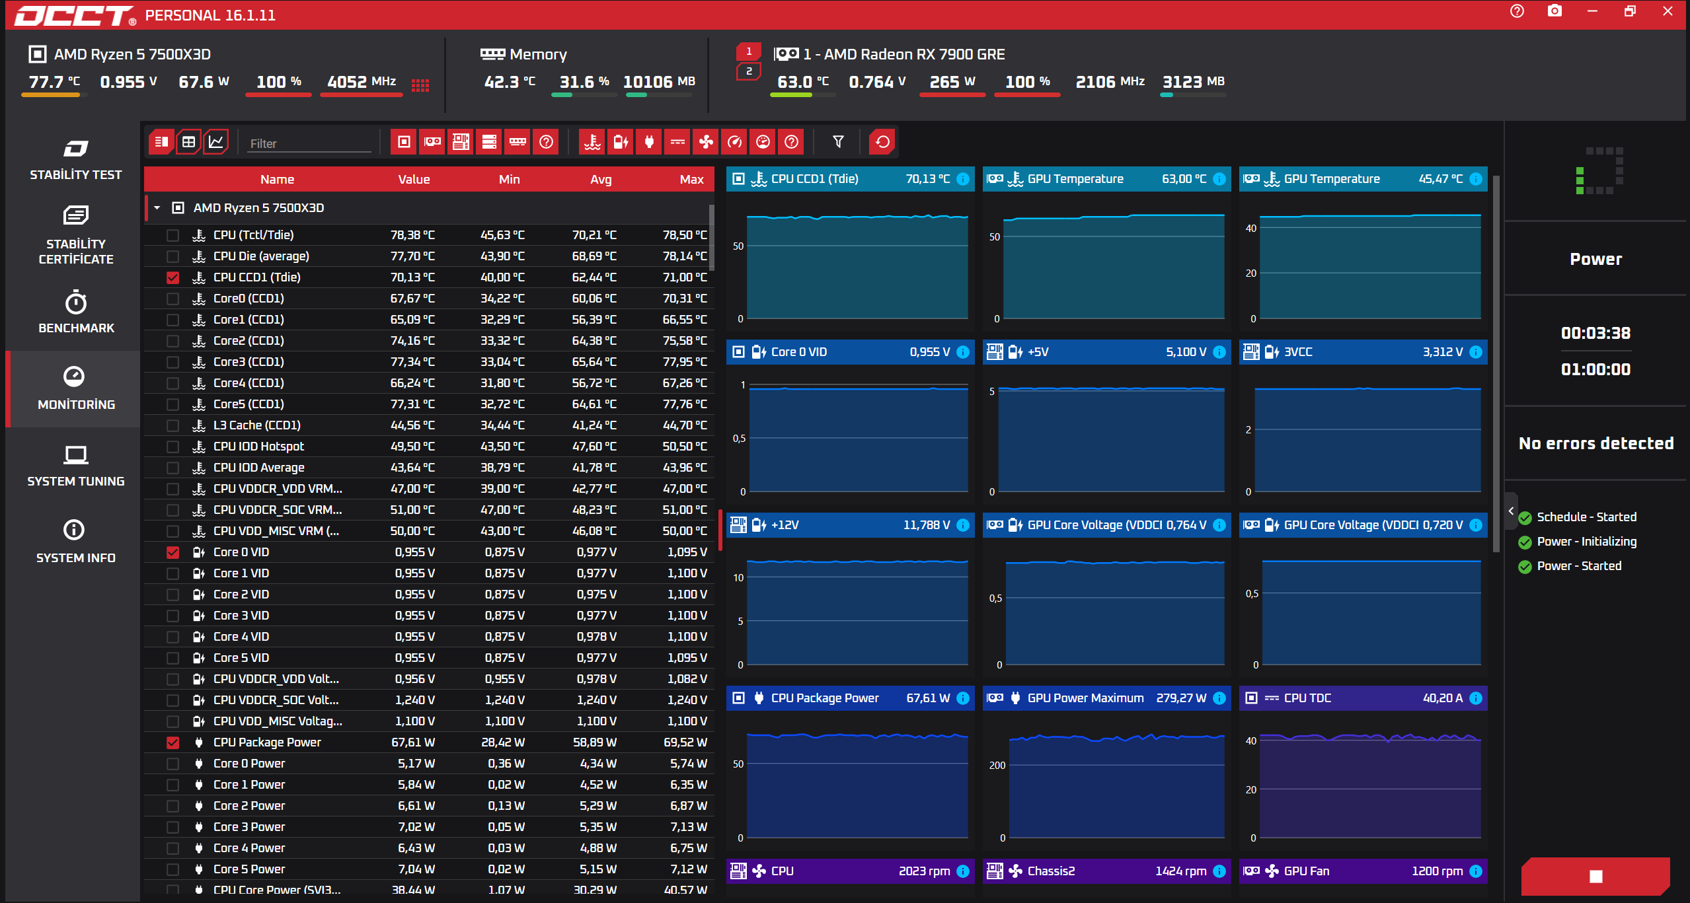Collapse the right test status panel chevron

1511,511
